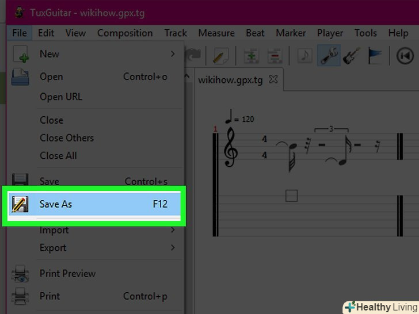This screenshot has width=419, height=314.
Task: Choose Save As menu entry
Action: point(94,204)
